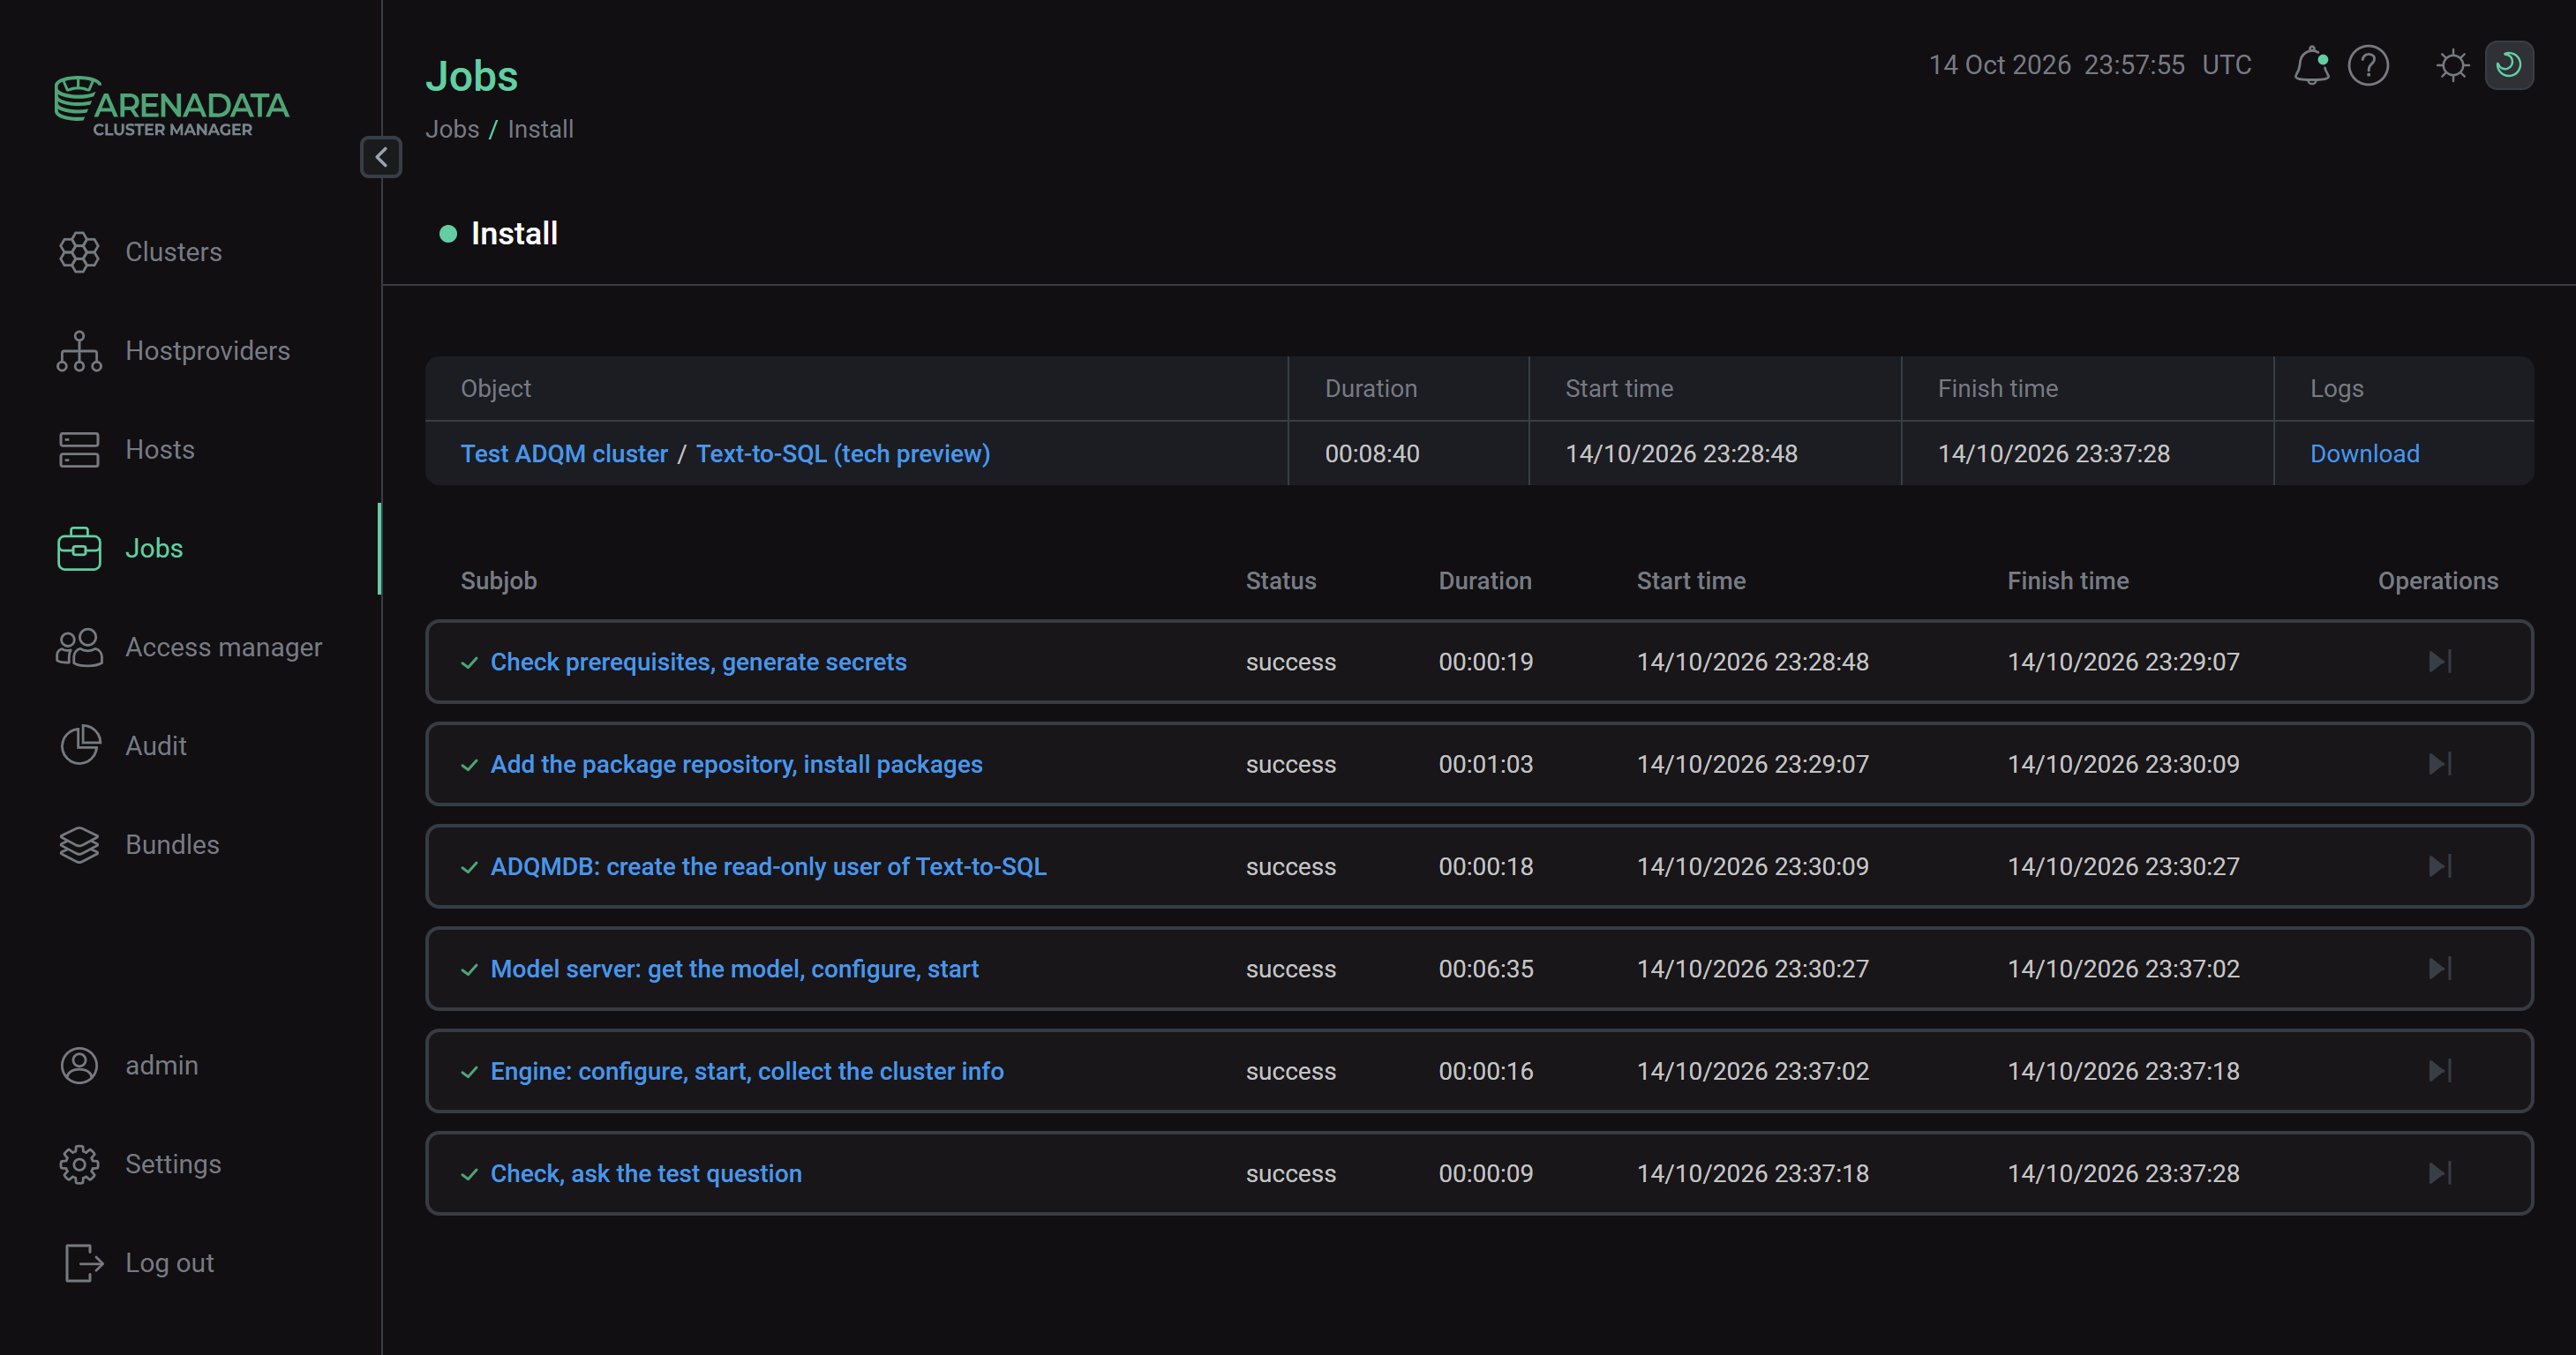
Task: Switch to light theme sun icon
Action: coord(2452,66)
